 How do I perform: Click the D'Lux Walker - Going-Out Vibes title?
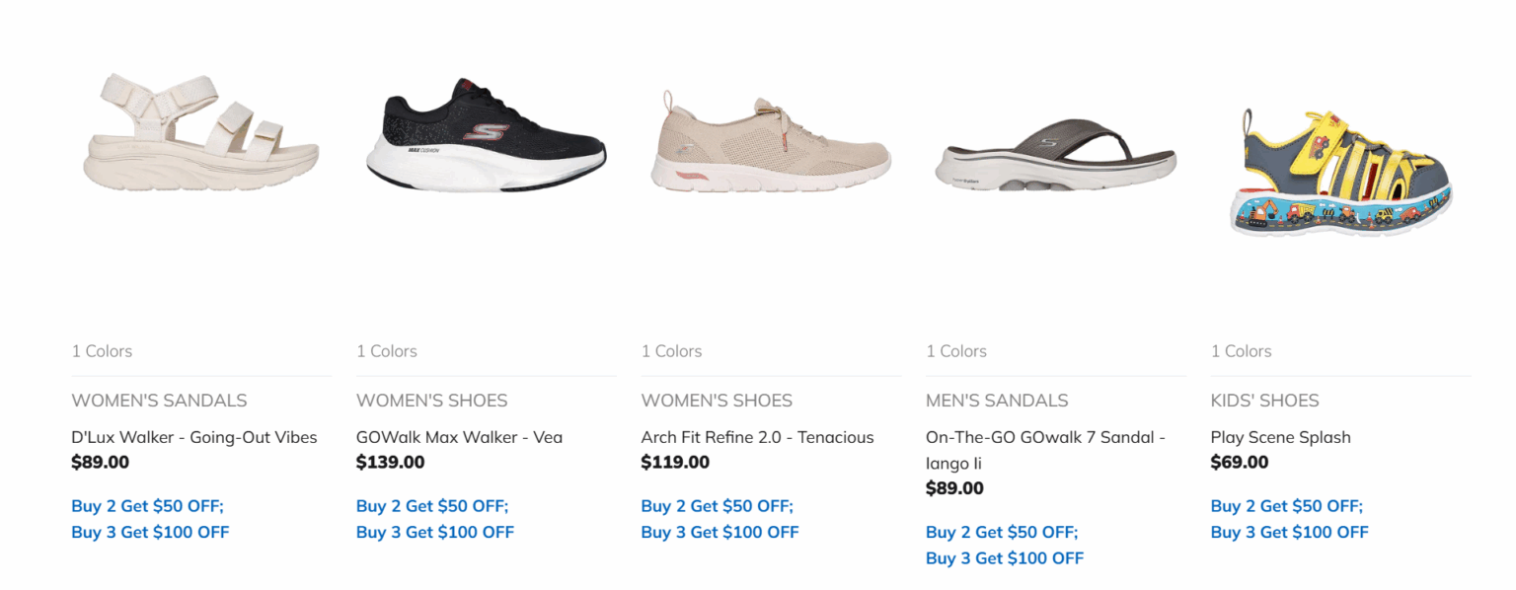pyautogui.click(x=194, y=437)
